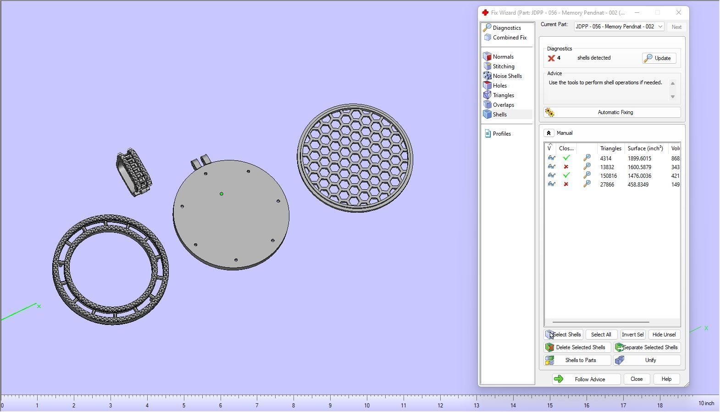Click the shell list horizontal scrollbar
Screen dimensions: 720x412
coord(601,322)
